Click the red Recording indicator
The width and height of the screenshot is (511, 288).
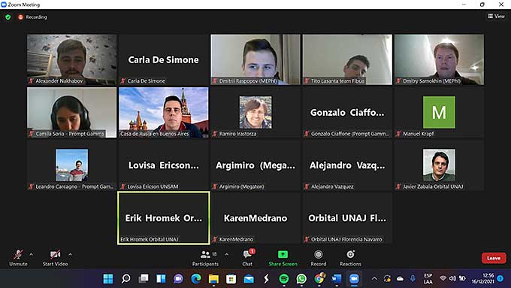coord(32,17)
